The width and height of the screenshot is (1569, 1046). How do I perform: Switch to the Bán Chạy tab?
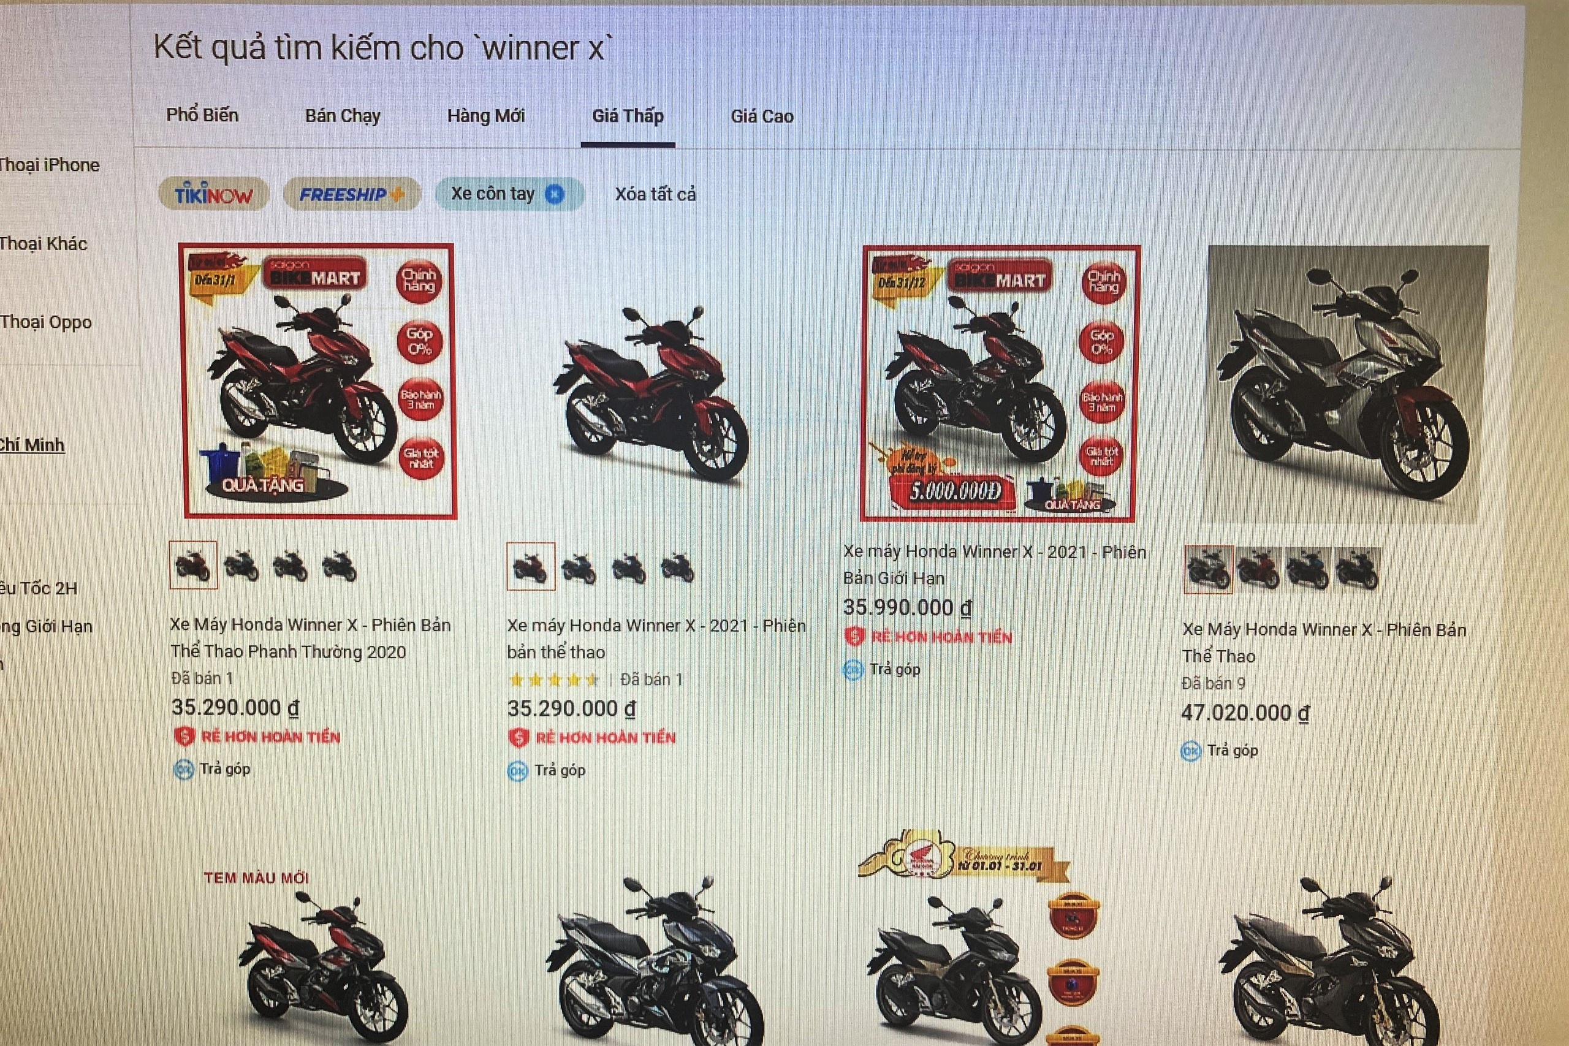pos(343,116)
